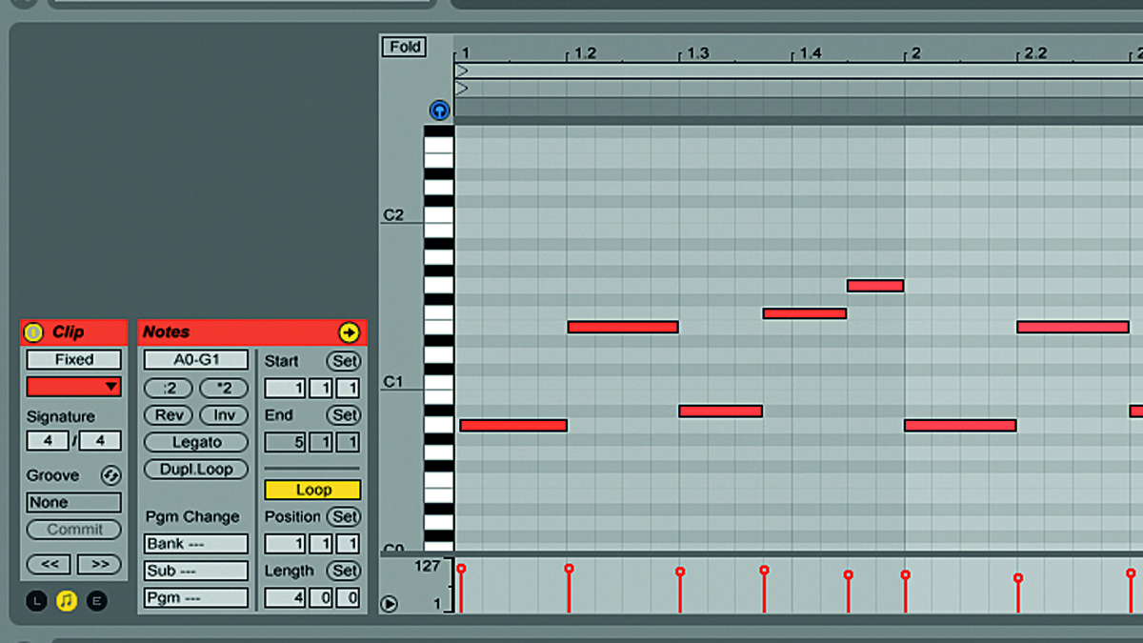
Task: Open the clip color dropdown
Action: click(74, 387)
